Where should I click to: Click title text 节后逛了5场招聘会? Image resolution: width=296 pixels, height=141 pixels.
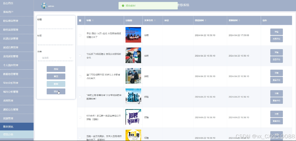click(x=104, y=56)
